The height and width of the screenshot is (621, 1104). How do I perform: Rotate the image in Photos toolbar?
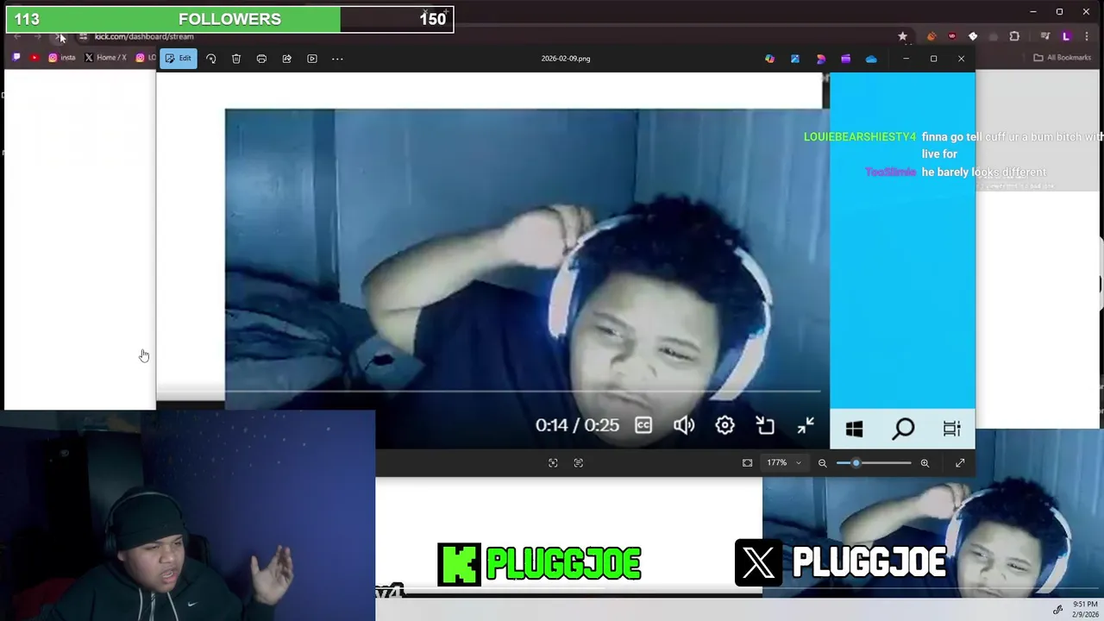210,59
